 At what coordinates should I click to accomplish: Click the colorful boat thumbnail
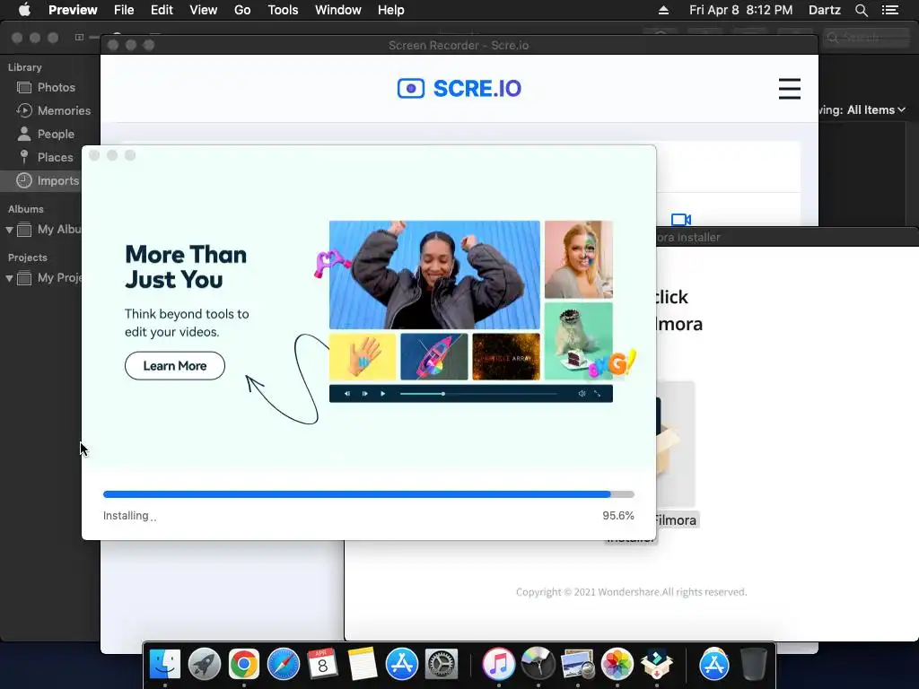pos(434,357)
